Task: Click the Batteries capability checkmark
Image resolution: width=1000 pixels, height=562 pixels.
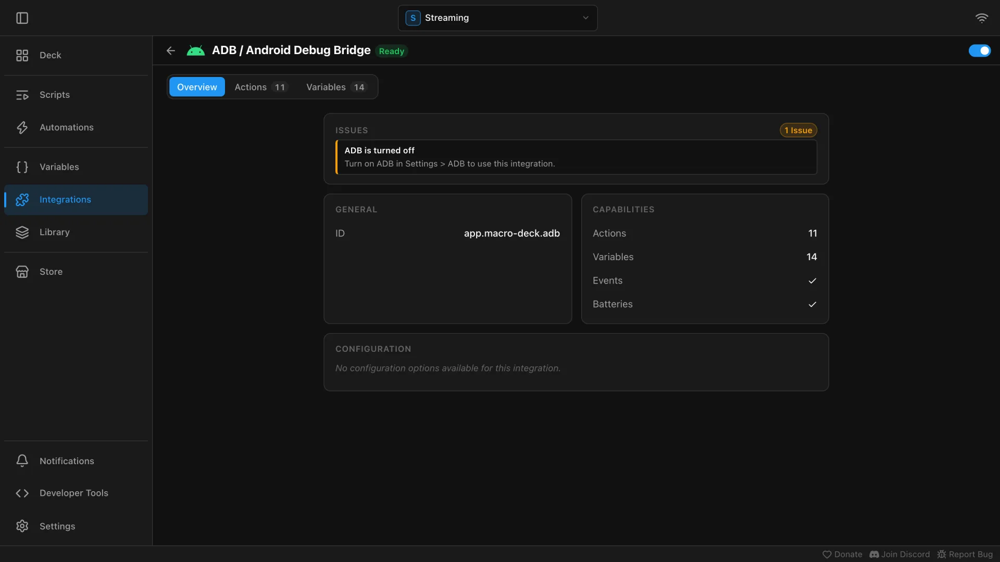Action: (812, 304)
